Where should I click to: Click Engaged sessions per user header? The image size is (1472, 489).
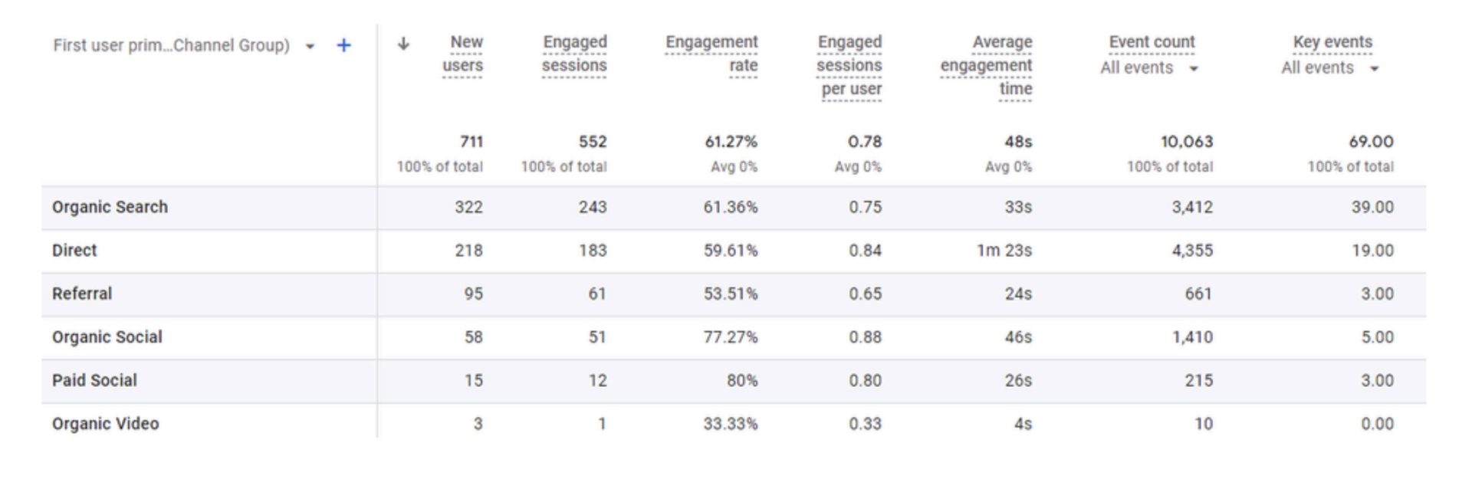point(849,65)
